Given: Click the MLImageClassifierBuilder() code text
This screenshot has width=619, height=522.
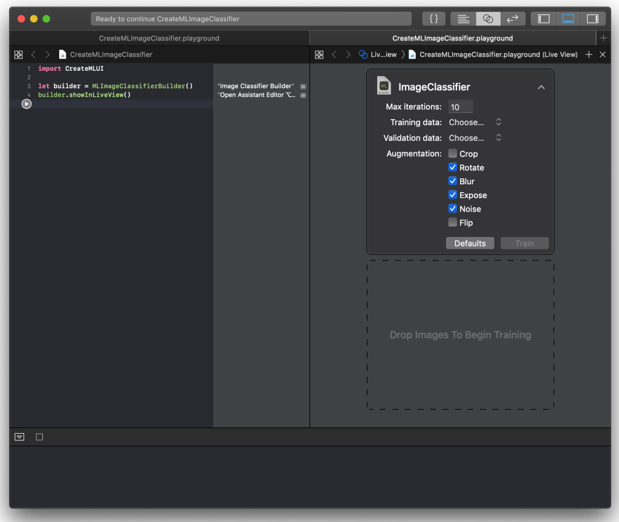Looking at the screenshot, I should pyautogui.click(x=142, y=86).
